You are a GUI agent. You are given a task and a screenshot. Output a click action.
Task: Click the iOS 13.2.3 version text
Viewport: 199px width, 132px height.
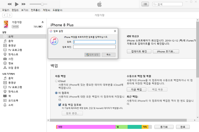pyautogui.click(x=133, y=36)
